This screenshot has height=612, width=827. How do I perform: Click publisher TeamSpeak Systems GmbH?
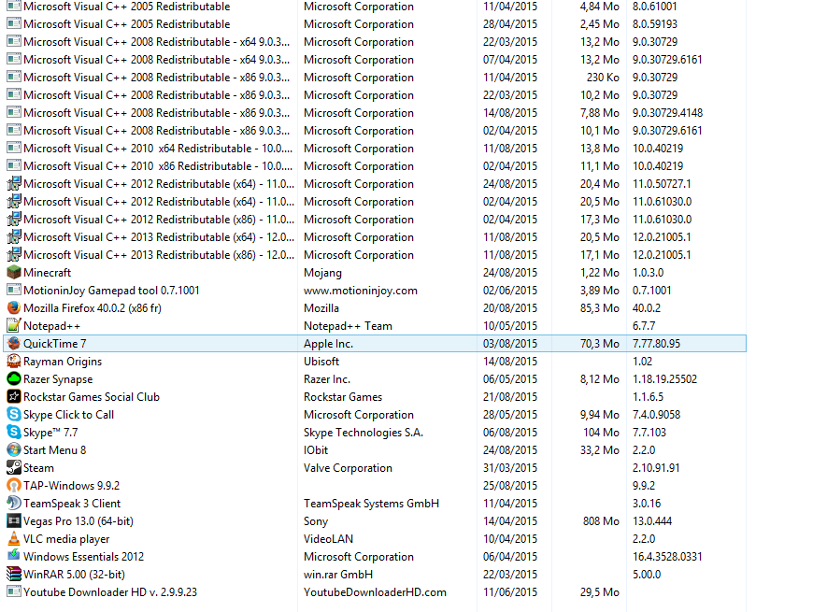point(371,504)
